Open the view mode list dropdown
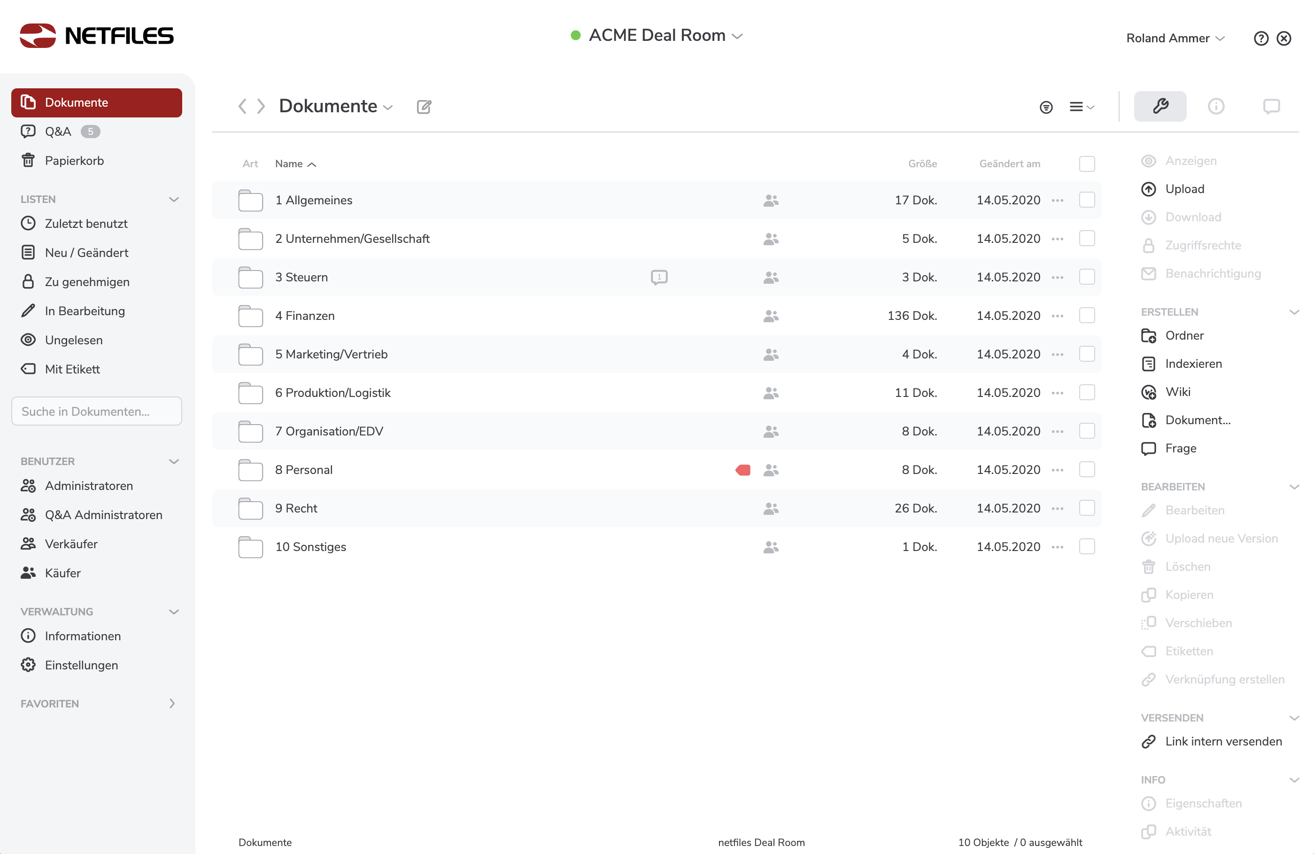The width and height of the screenshot is (1314, 854). click(x=1081, y=107)
